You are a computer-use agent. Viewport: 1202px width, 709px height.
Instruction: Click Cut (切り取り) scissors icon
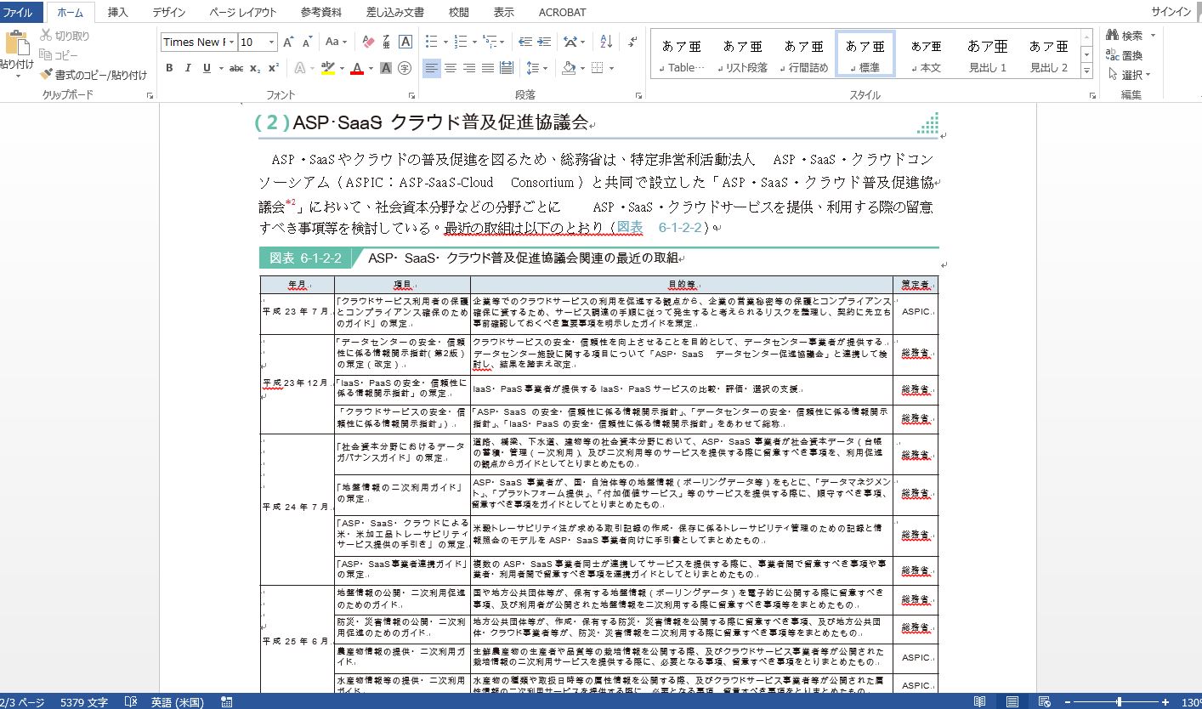46,36
